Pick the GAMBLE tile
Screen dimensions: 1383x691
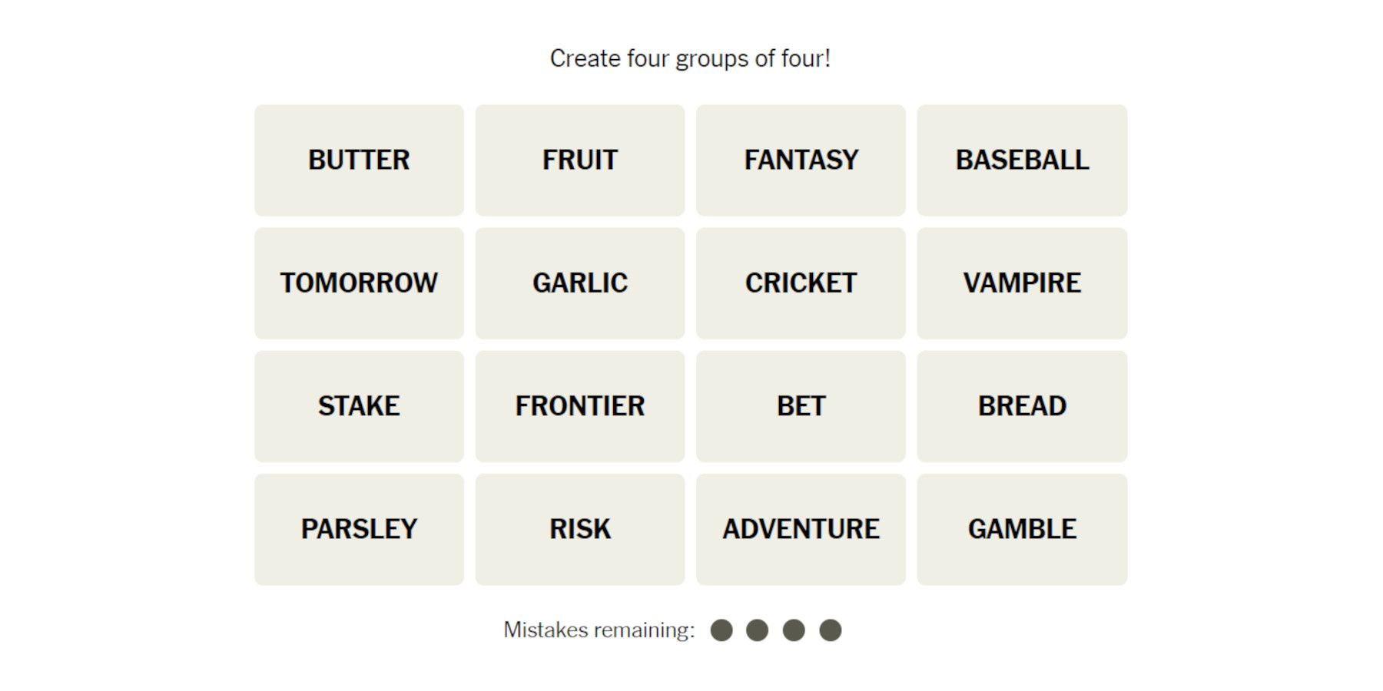(1022, 529)
